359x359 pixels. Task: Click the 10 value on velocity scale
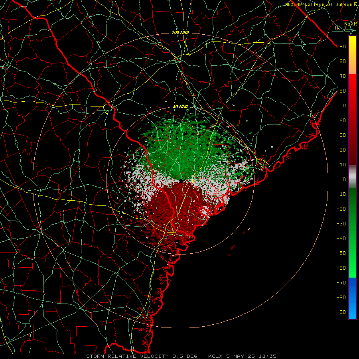(x=343, y=165)
